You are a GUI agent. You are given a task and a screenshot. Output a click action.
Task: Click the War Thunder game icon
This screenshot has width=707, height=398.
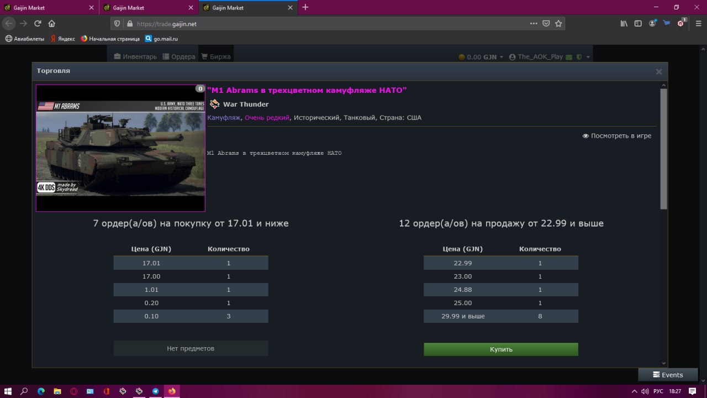point(214,104)
